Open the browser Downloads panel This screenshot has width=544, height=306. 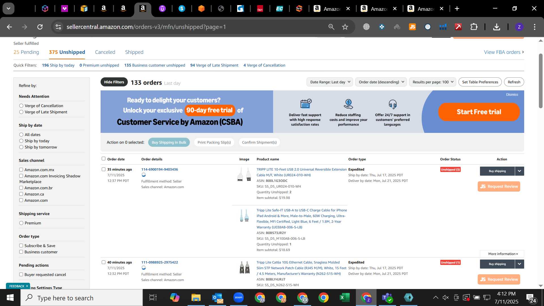(x=496, y=27)
